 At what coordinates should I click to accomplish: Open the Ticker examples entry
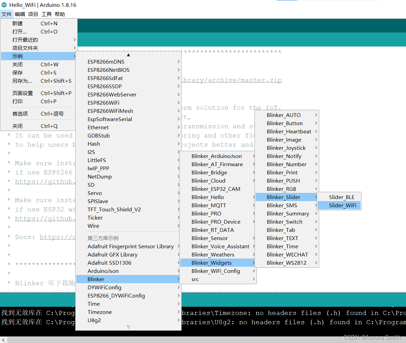(128, 218)
